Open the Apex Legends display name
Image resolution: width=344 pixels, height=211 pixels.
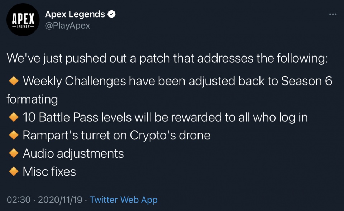tap(75, 14)
